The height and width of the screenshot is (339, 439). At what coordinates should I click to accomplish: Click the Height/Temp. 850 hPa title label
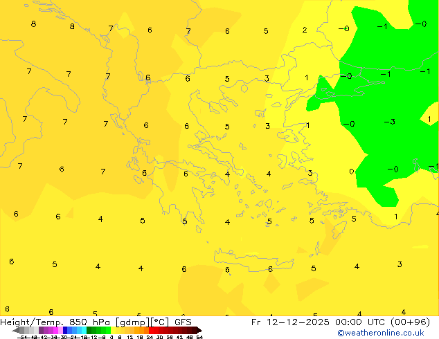click(57, 322)
